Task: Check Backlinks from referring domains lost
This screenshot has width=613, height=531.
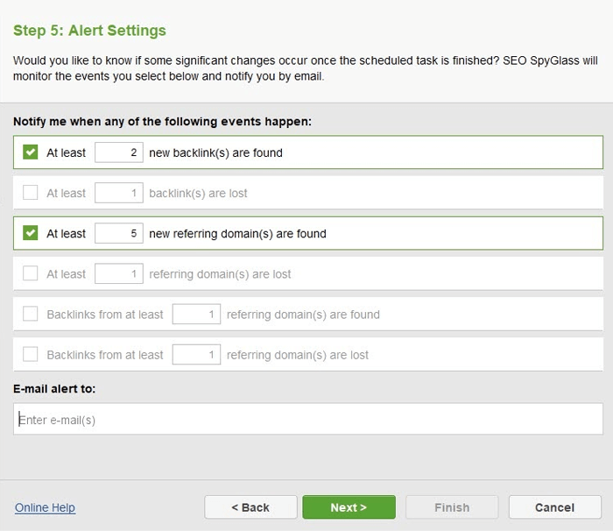Action: pos(30,354)
